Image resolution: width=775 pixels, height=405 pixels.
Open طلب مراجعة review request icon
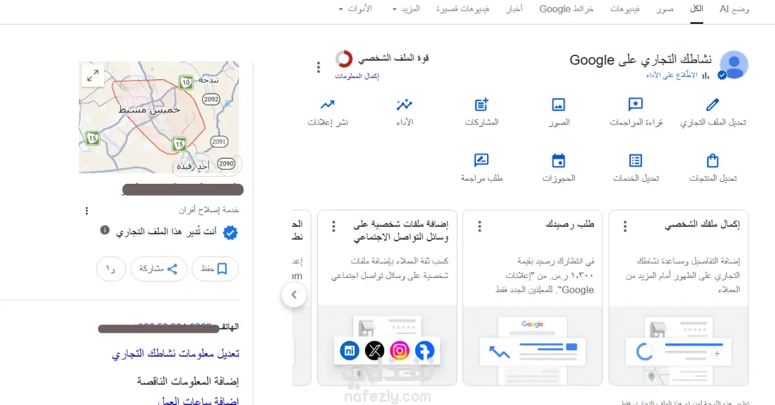pyautogui.click(x=482, y=161)
